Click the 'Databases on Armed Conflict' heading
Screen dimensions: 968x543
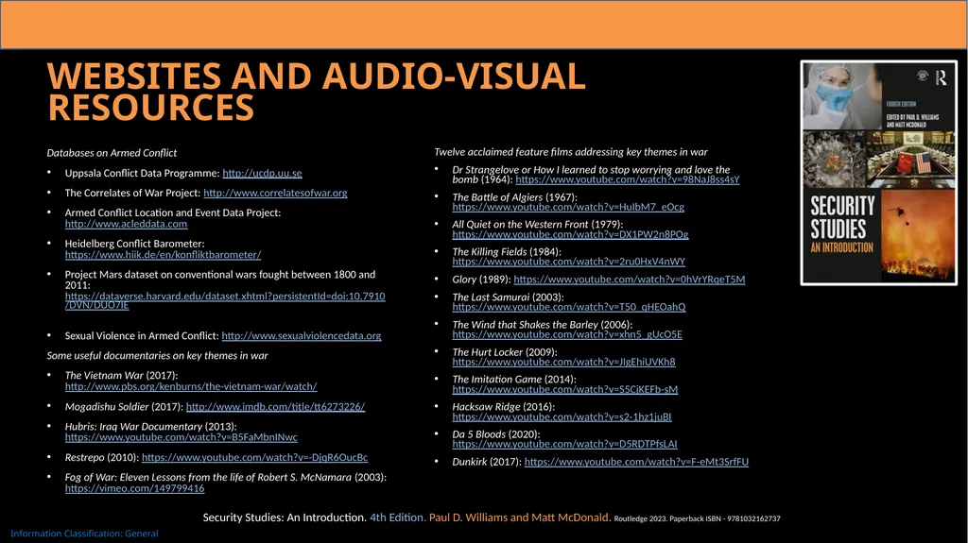(x=112, y=153)
